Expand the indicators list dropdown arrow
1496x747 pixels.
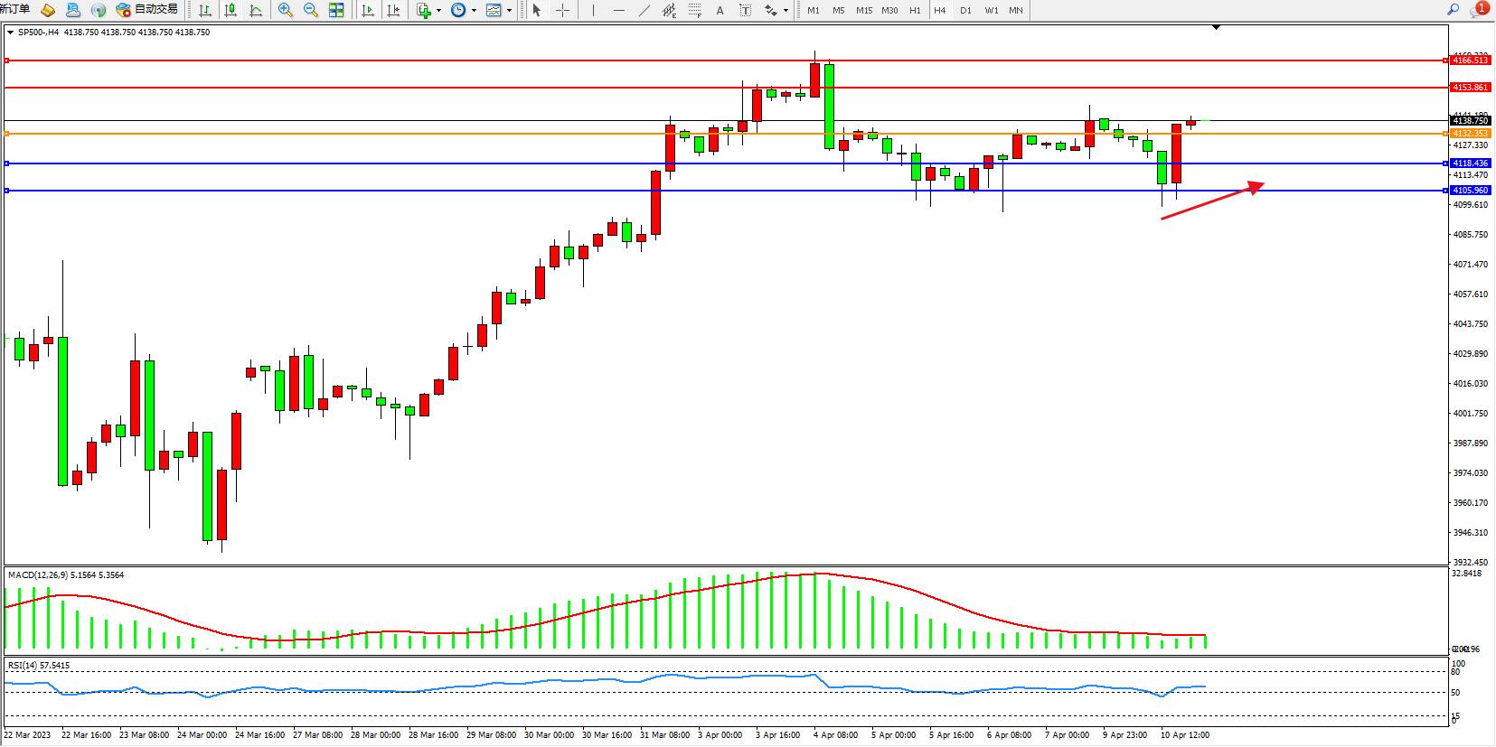(438, 10)
